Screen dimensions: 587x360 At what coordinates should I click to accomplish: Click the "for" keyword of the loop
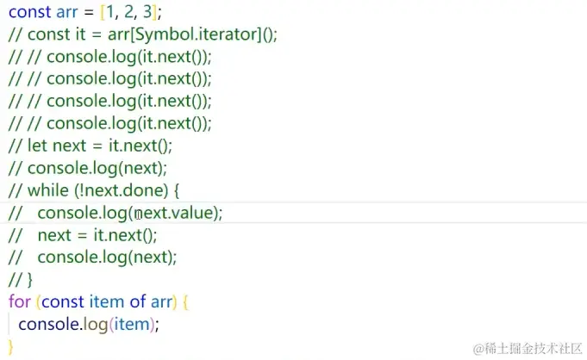point(18,301)
